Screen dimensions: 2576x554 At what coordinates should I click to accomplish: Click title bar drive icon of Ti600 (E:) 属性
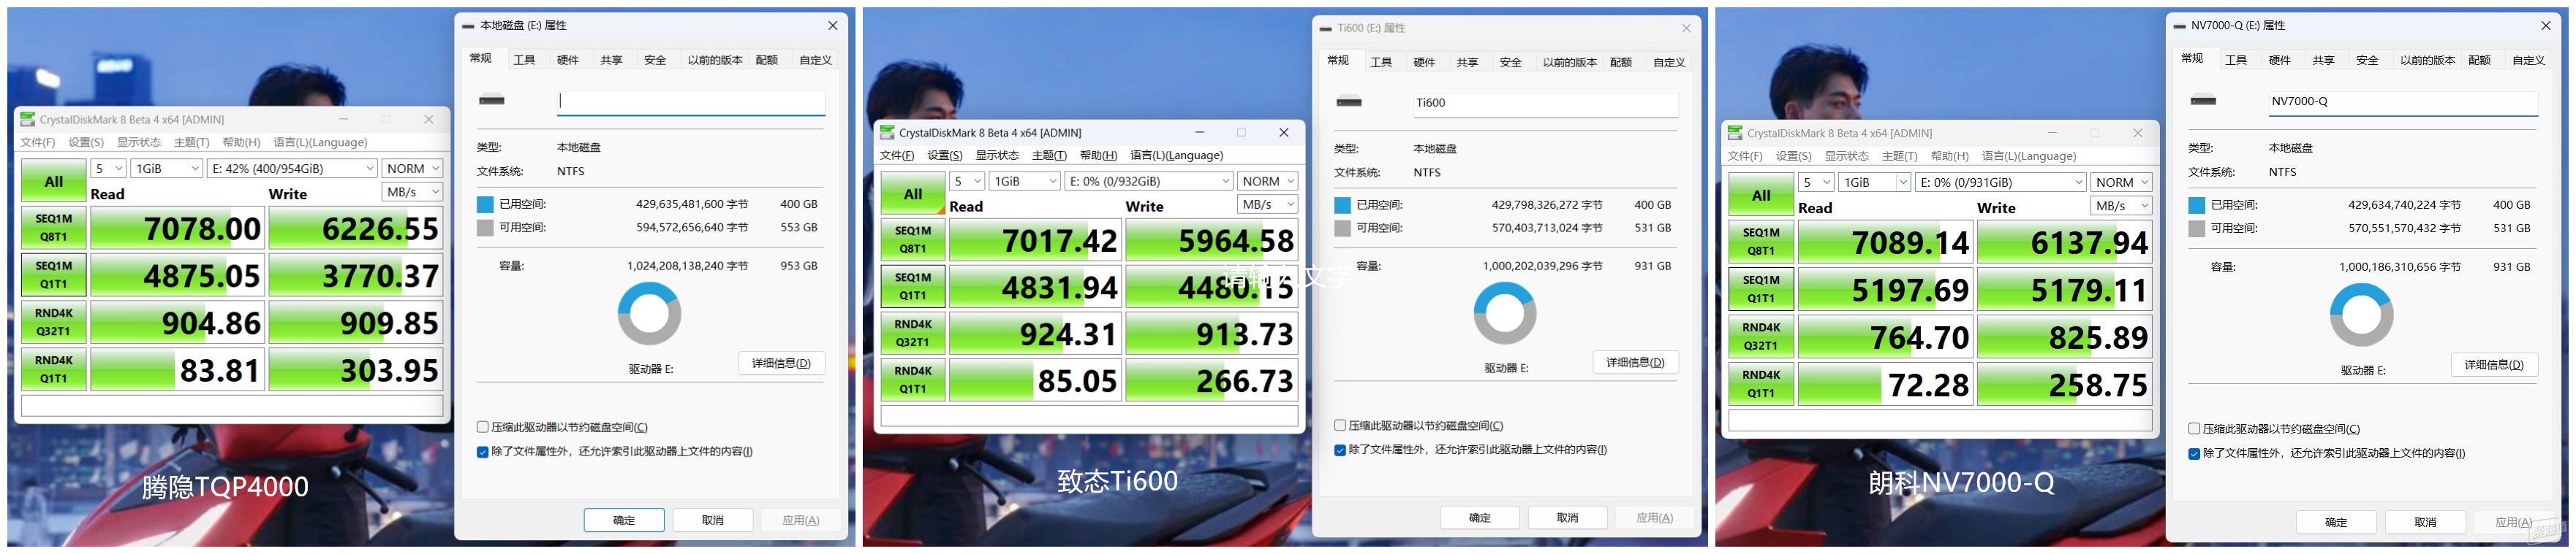(1326, 29)
